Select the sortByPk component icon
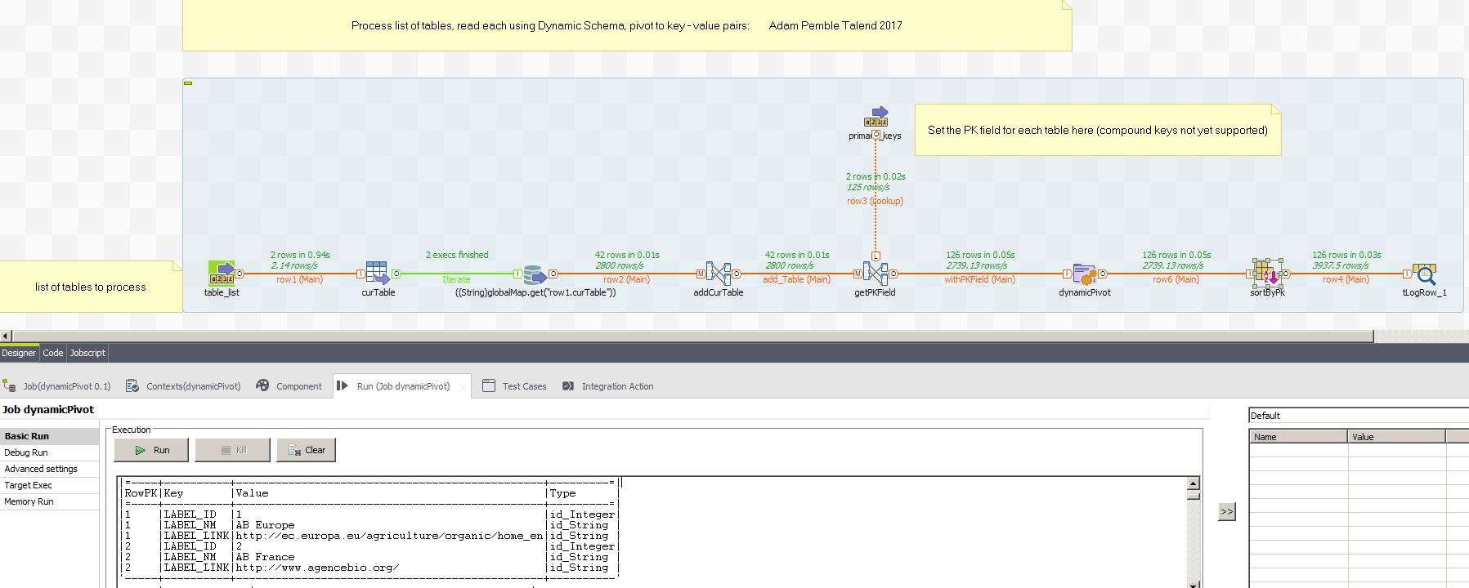Image resolution: width=1469 pixels, height=588 pixels. coord(1267,273)
